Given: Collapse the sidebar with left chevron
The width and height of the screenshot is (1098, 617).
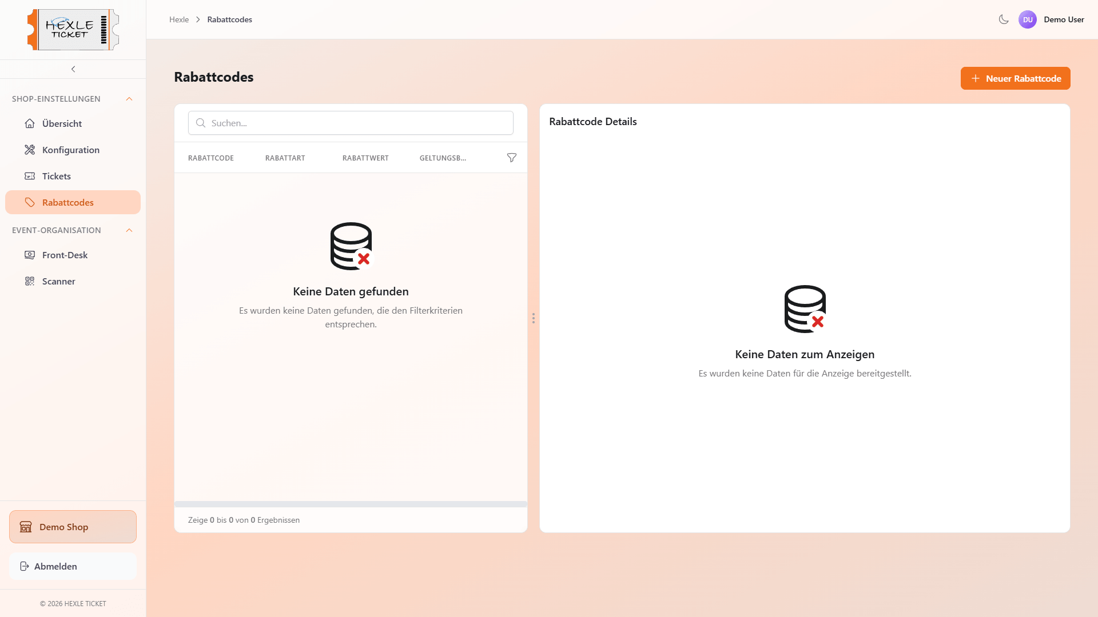Looking at the screenshot, I should pyautogui.click(x=73, y=69).
